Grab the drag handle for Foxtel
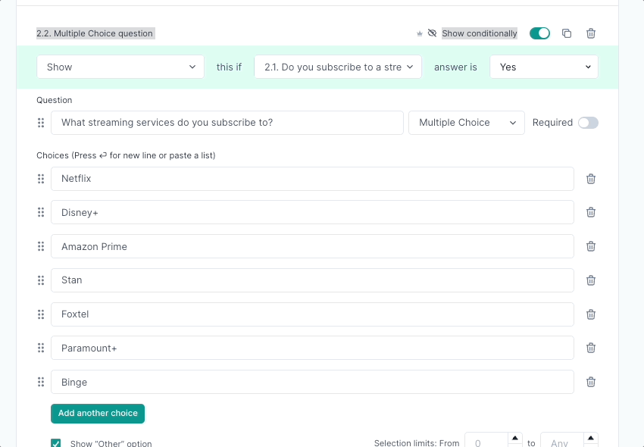Image resolution: width=644 pixels, height=447 pixels. click(x=41, y=314)
